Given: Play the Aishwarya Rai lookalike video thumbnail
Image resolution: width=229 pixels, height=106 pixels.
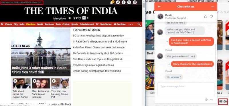Looking at the screenshot, I should coord(41,83).
